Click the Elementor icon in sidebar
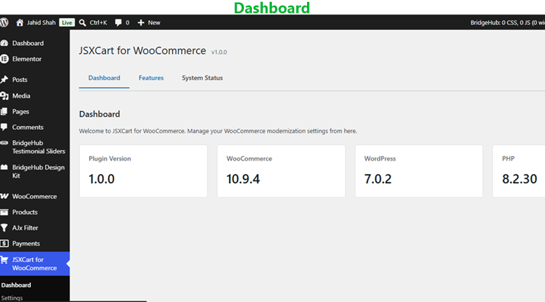 [4, 59]
